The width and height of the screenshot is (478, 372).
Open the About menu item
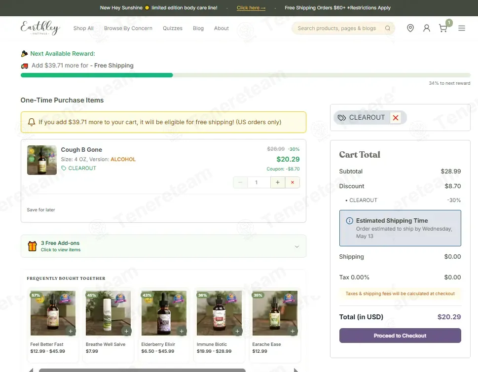(221, 28)
